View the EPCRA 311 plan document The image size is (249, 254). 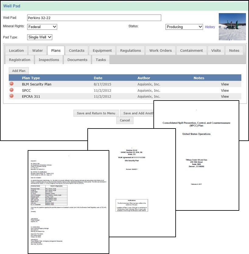(225, 96)
